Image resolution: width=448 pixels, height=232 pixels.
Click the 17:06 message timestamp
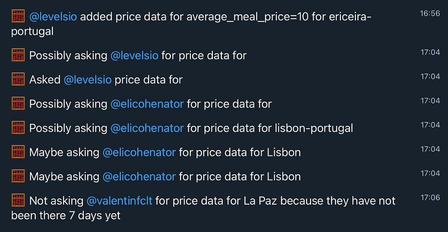430,197
